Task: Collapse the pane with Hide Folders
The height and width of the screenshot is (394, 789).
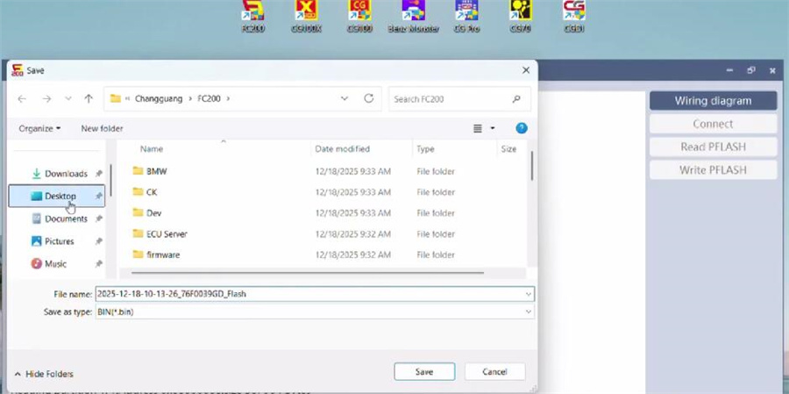Action: (42, 374)
